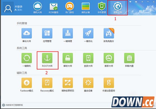The image size is (156, 109).
Task: Open 安兔兔跑分 benchmark icon
Action: point(109,33)
